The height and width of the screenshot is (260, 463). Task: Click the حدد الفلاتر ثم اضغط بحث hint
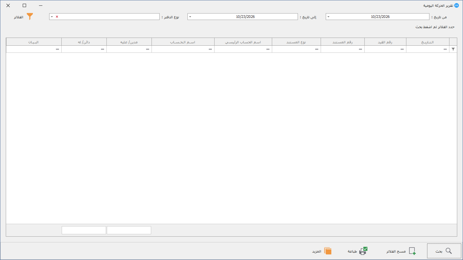coord(435,27)
